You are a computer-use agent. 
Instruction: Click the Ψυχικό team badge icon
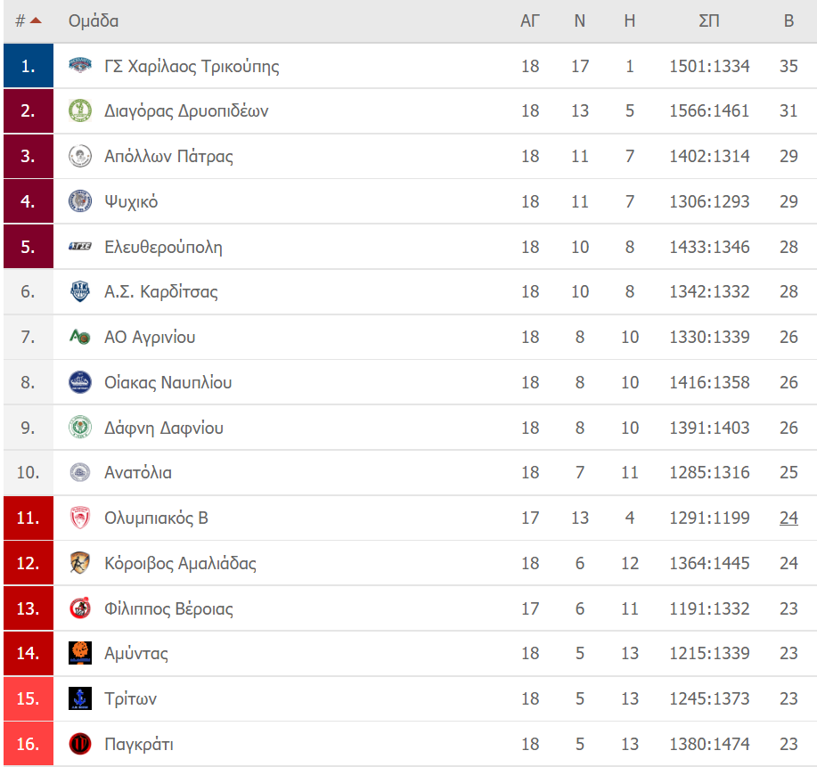tap(79, 201)
